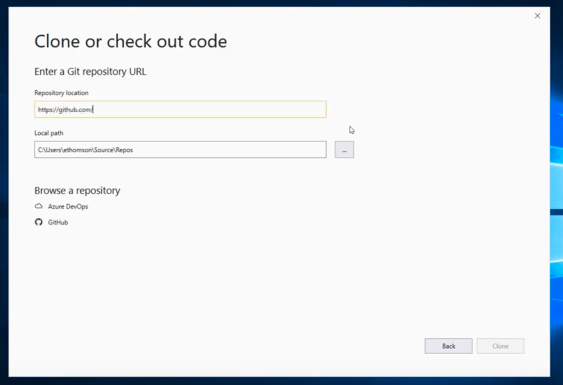Click the Windows desktop right of the dialog

[x=556, y=165]
